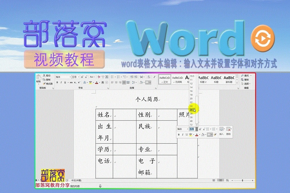Screen dimensions: 290x193
Task: Apply text highlight color to the selection
Action: click(91, 82)
